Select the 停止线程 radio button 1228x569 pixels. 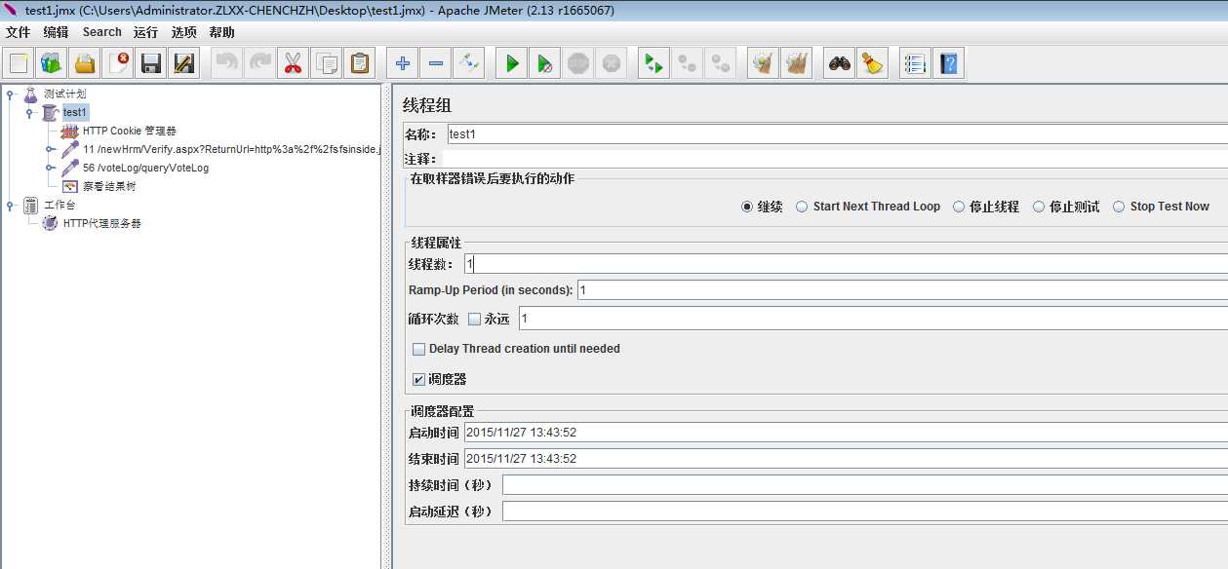point(959,207)
